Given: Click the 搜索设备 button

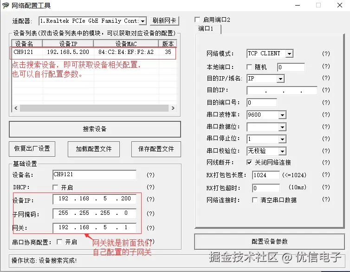Looking at the screenshot, I should [x=95, y=129].
